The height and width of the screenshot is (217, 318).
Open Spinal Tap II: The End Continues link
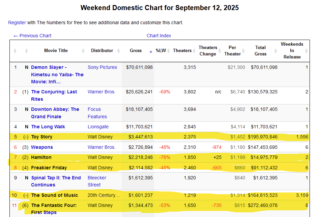tap(56, 181)
